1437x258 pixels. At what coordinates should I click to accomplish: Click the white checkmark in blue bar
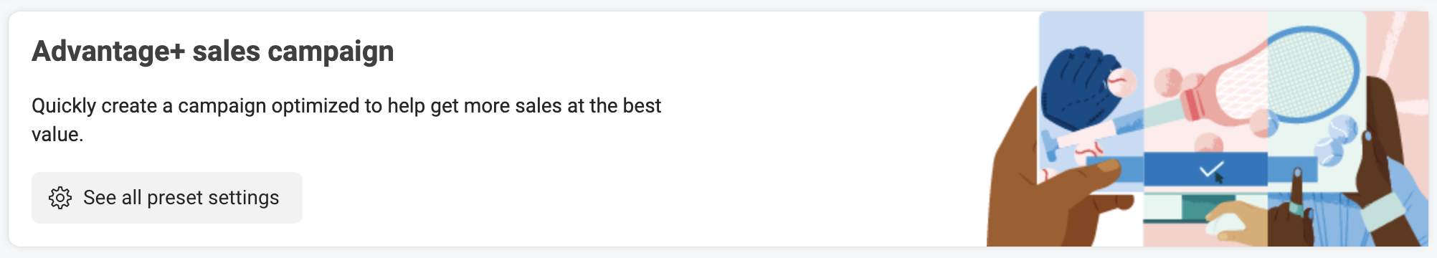point(1211,171)
